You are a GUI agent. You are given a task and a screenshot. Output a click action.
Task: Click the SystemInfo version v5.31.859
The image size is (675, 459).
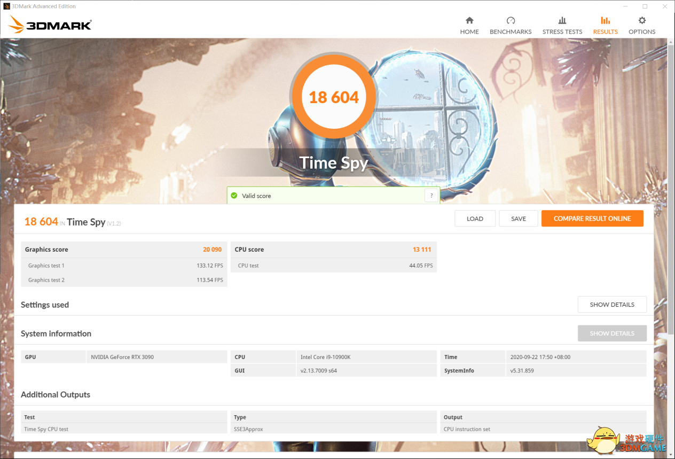click(522, 370)
